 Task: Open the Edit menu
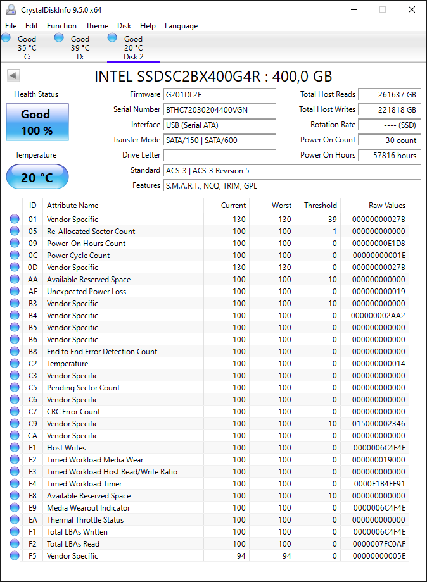coord(32,25)
